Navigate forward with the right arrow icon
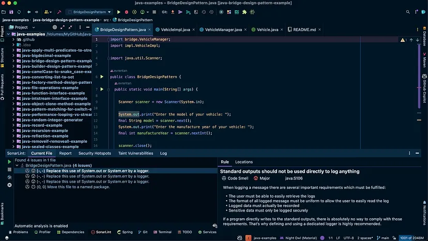Viewport: 428px width, 241px height. (x=36, y=12)
